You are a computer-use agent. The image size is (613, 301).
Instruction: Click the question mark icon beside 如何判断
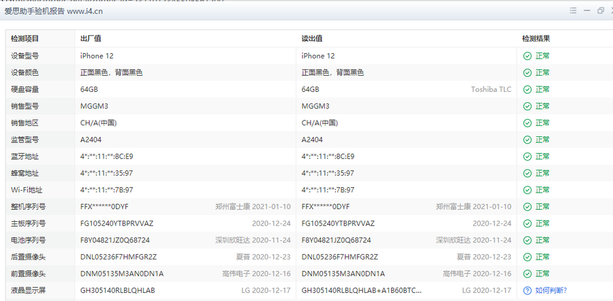(527, 291)
